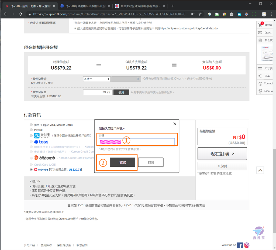Viewport: 276px width, 250px height.
Task: Open the Facebook item in the sidebar
Action: (x=265, y=91)
